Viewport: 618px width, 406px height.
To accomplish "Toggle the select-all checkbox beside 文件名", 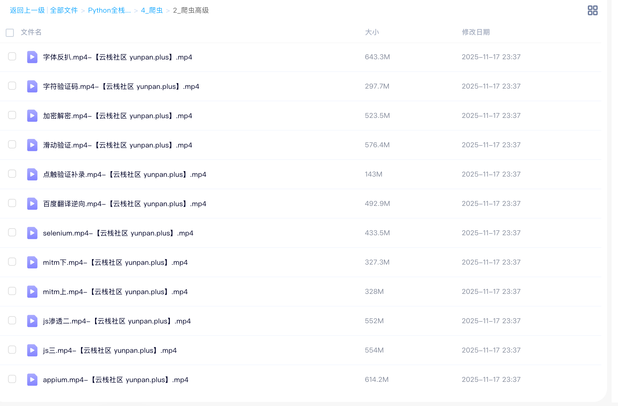I will [10, 32].
